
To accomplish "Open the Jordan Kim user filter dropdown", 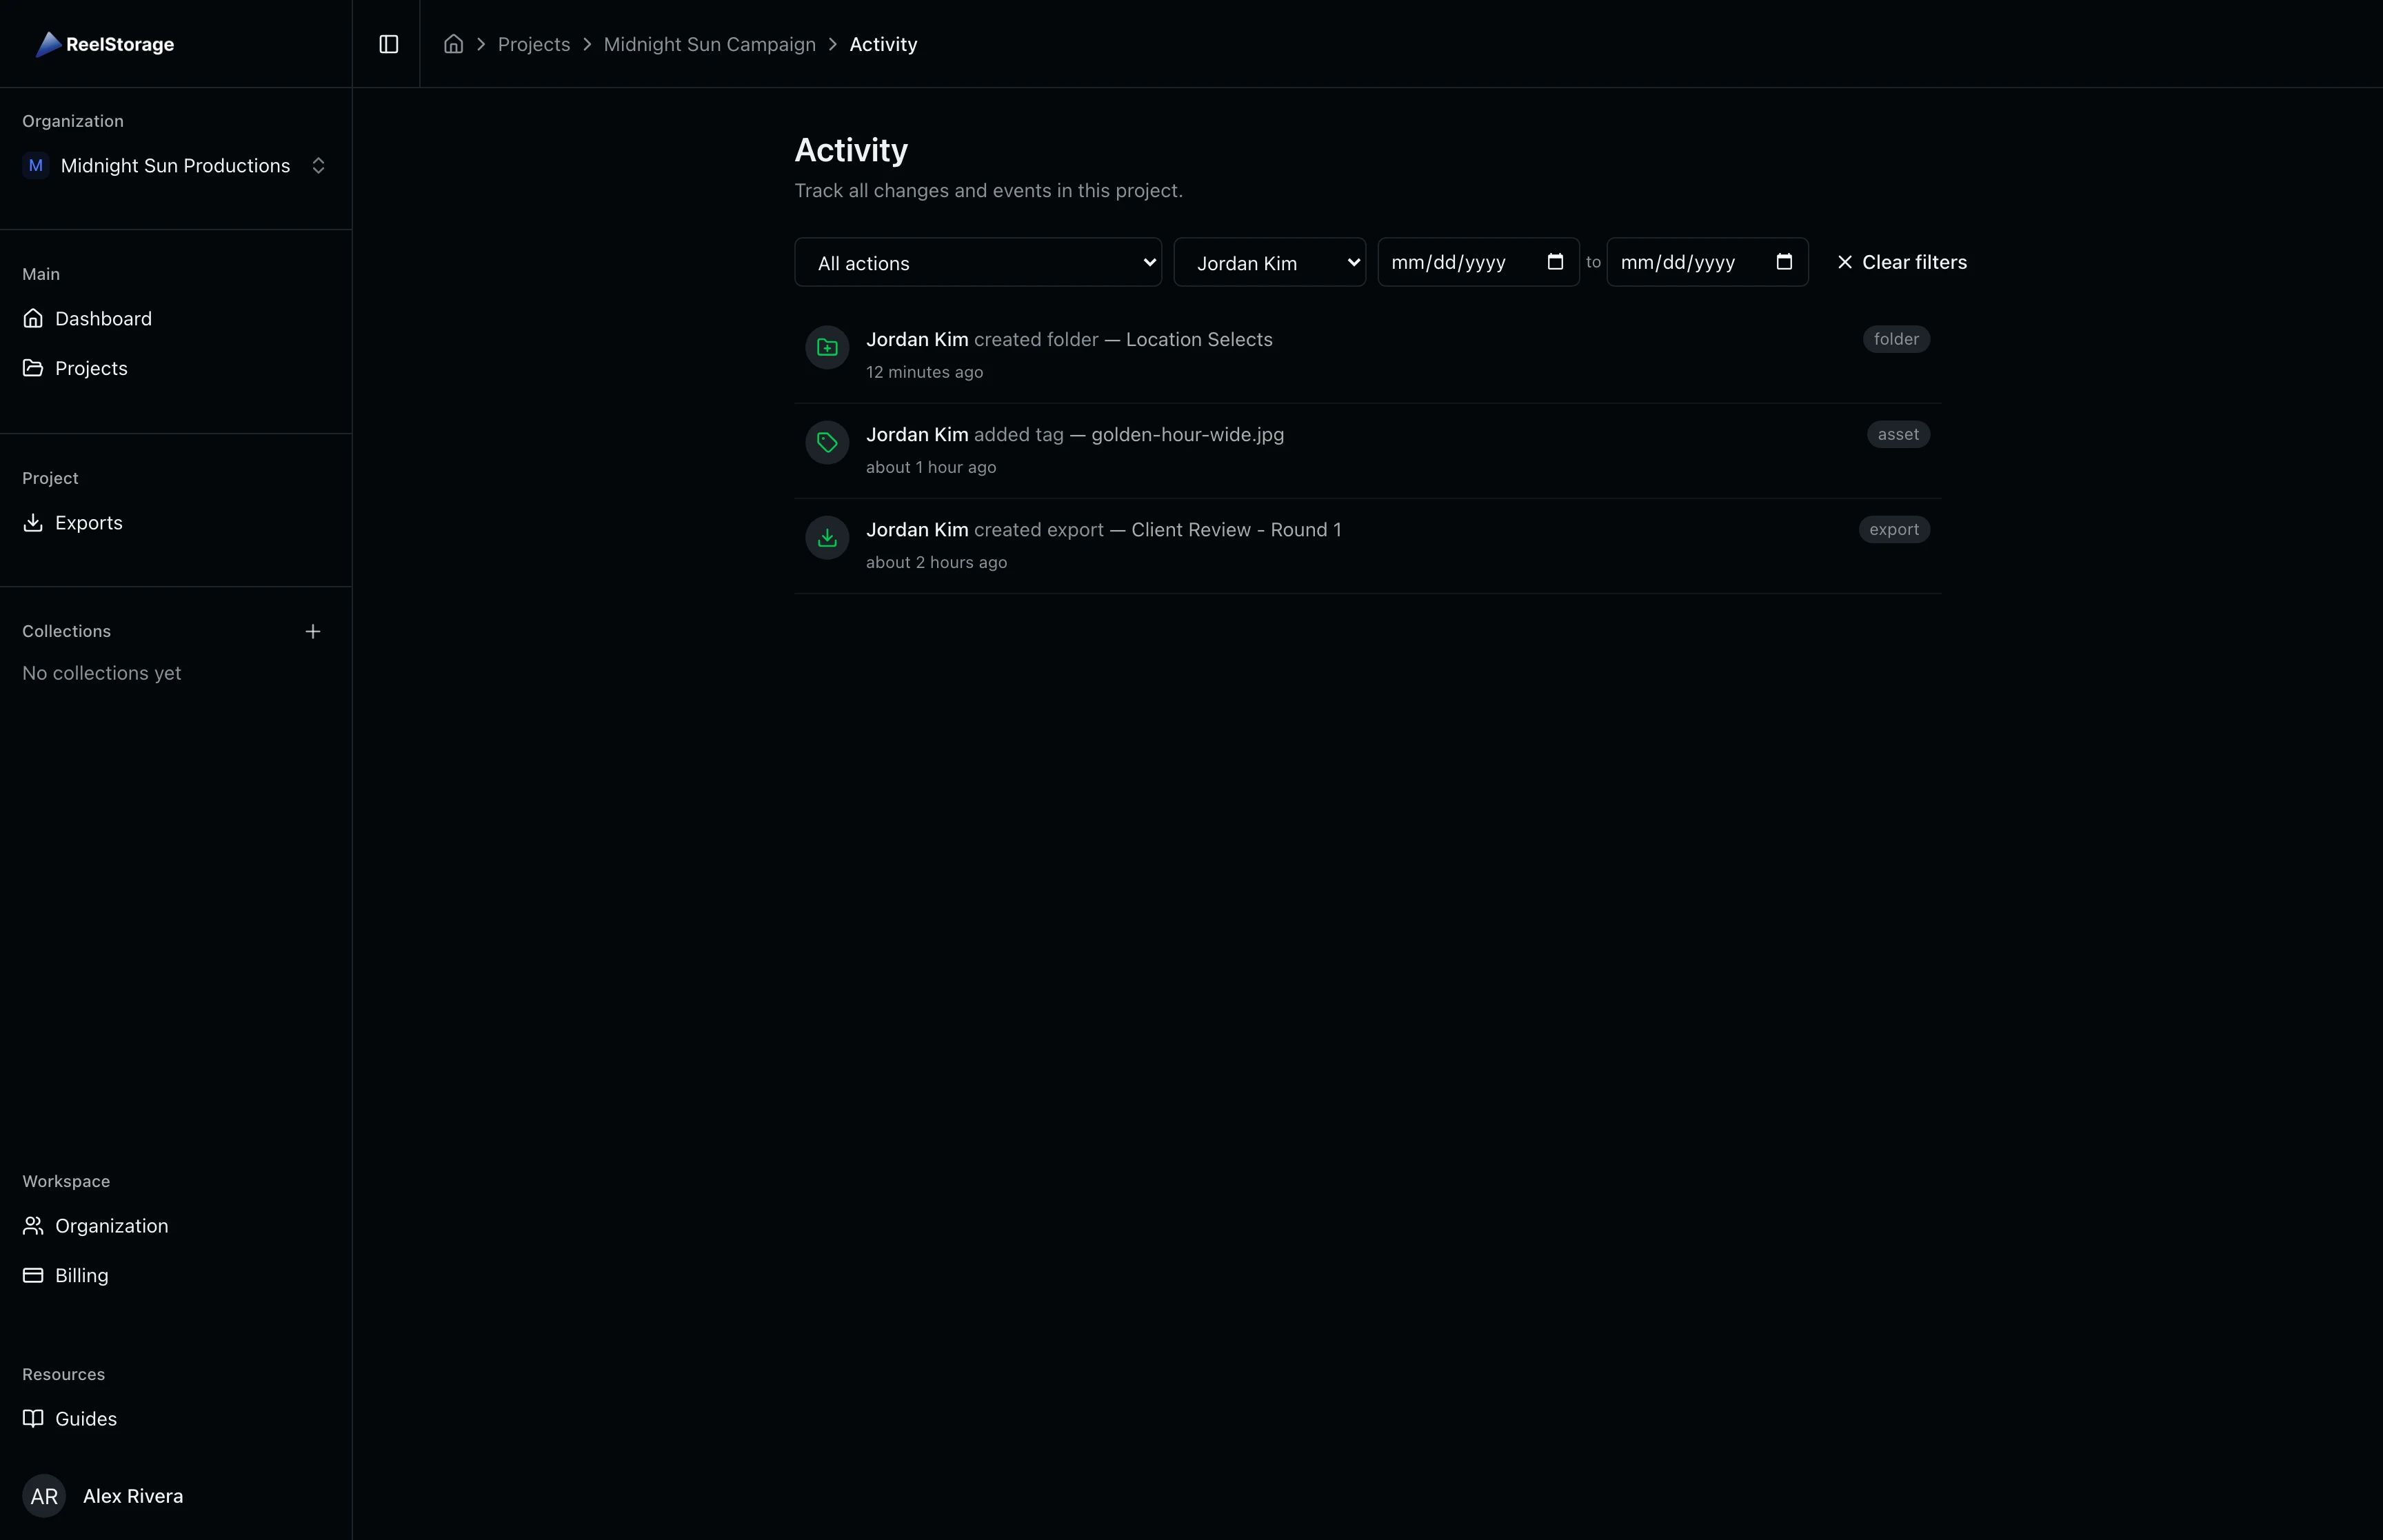I will 1270,262.
